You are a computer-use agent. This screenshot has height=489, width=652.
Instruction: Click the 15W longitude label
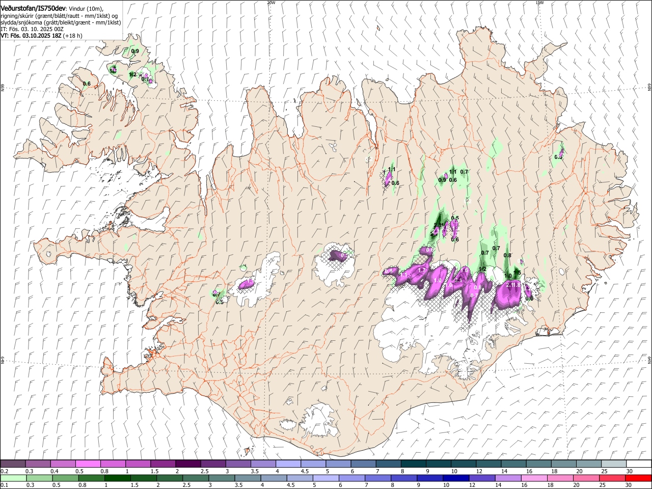[539, 3]
